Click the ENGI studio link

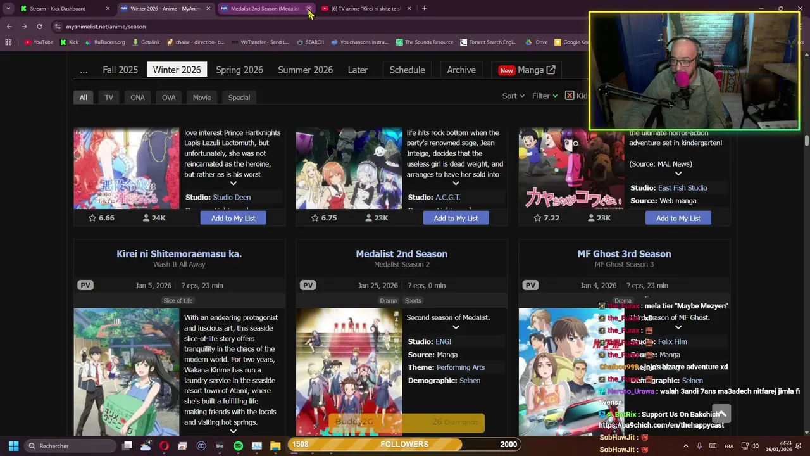[444, 341]
